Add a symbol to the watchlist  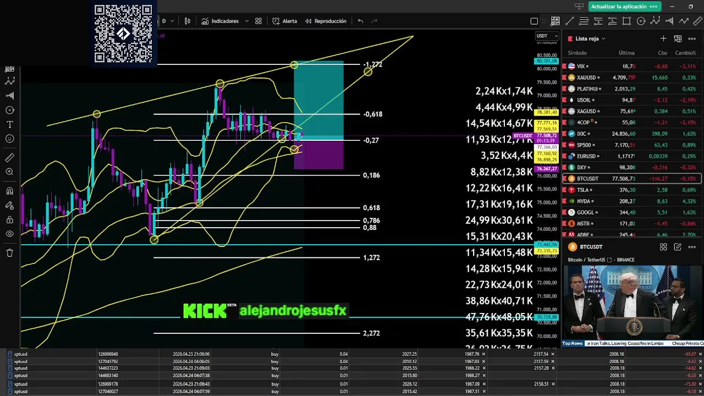coord(663,38)
